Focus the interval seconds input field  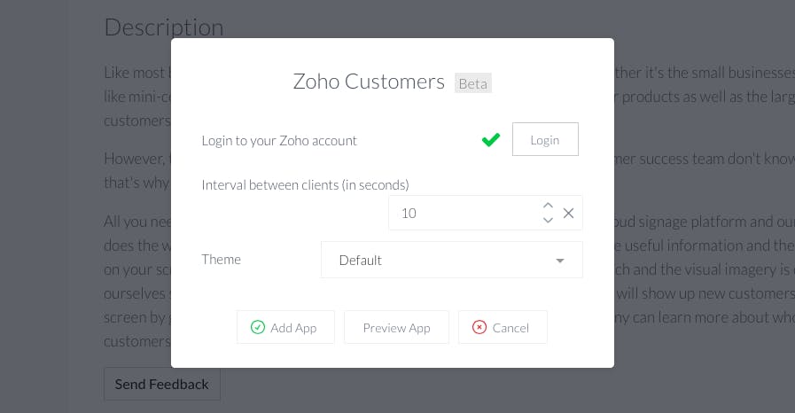464,213
